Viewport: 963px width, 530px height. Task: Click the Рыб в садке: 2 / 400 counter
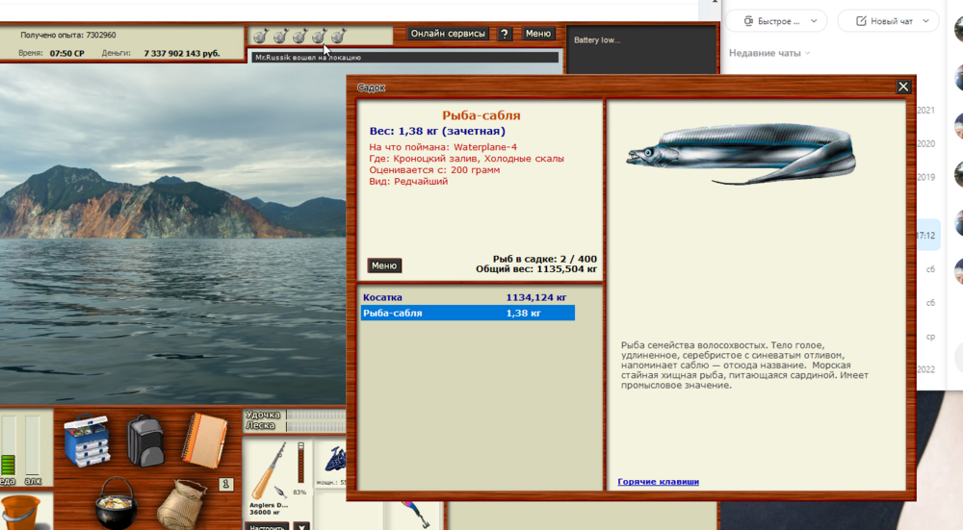pos(544,259)
